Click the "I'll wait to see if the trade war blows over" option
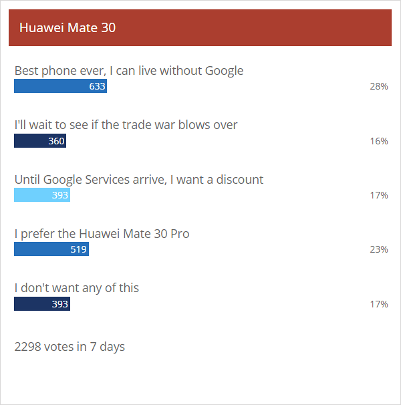Screen dimensions: 401x405 [x=126, y=125]
